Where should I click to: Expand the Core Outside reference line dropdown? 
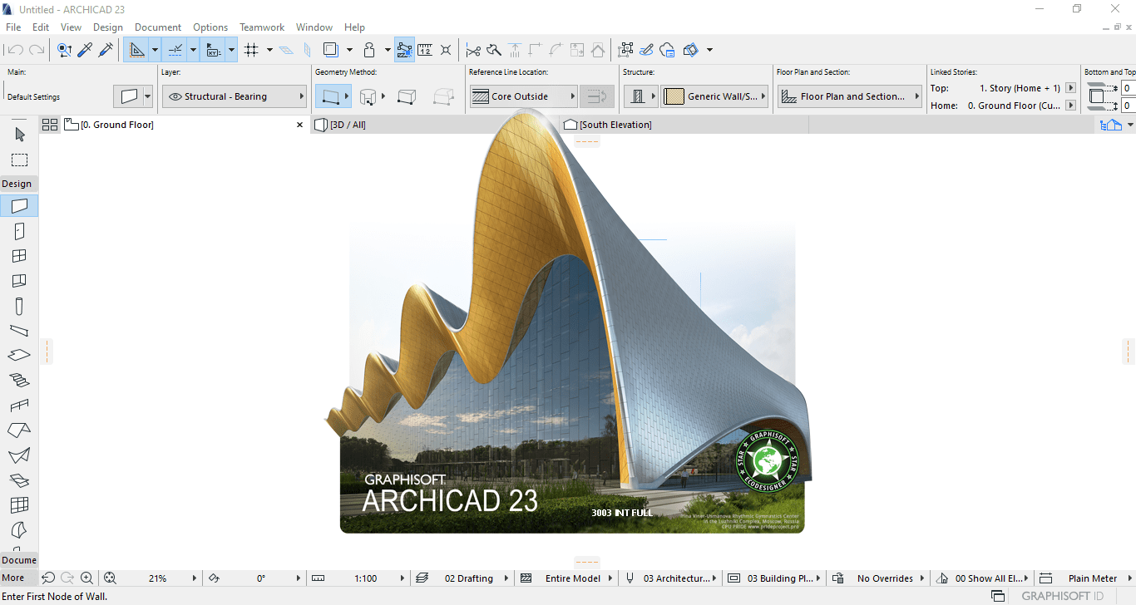tap(524, 96)
